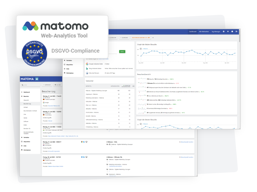Select Echtzeit under Besucher
Viewport: 257px width, 192px height.
tap(26, 107)
